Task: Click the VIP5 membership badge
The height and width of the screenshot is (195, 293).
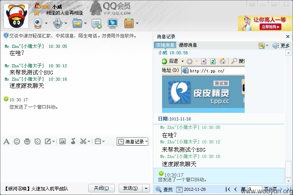Action: (x=42, y=6)
